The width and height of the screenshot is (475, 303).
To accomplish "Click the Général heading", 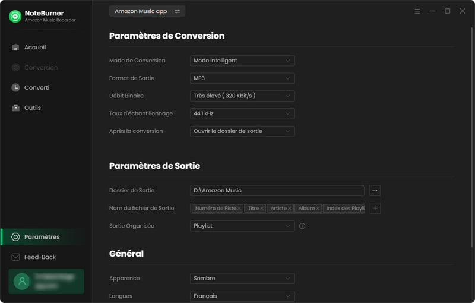I will coord(126,254).
